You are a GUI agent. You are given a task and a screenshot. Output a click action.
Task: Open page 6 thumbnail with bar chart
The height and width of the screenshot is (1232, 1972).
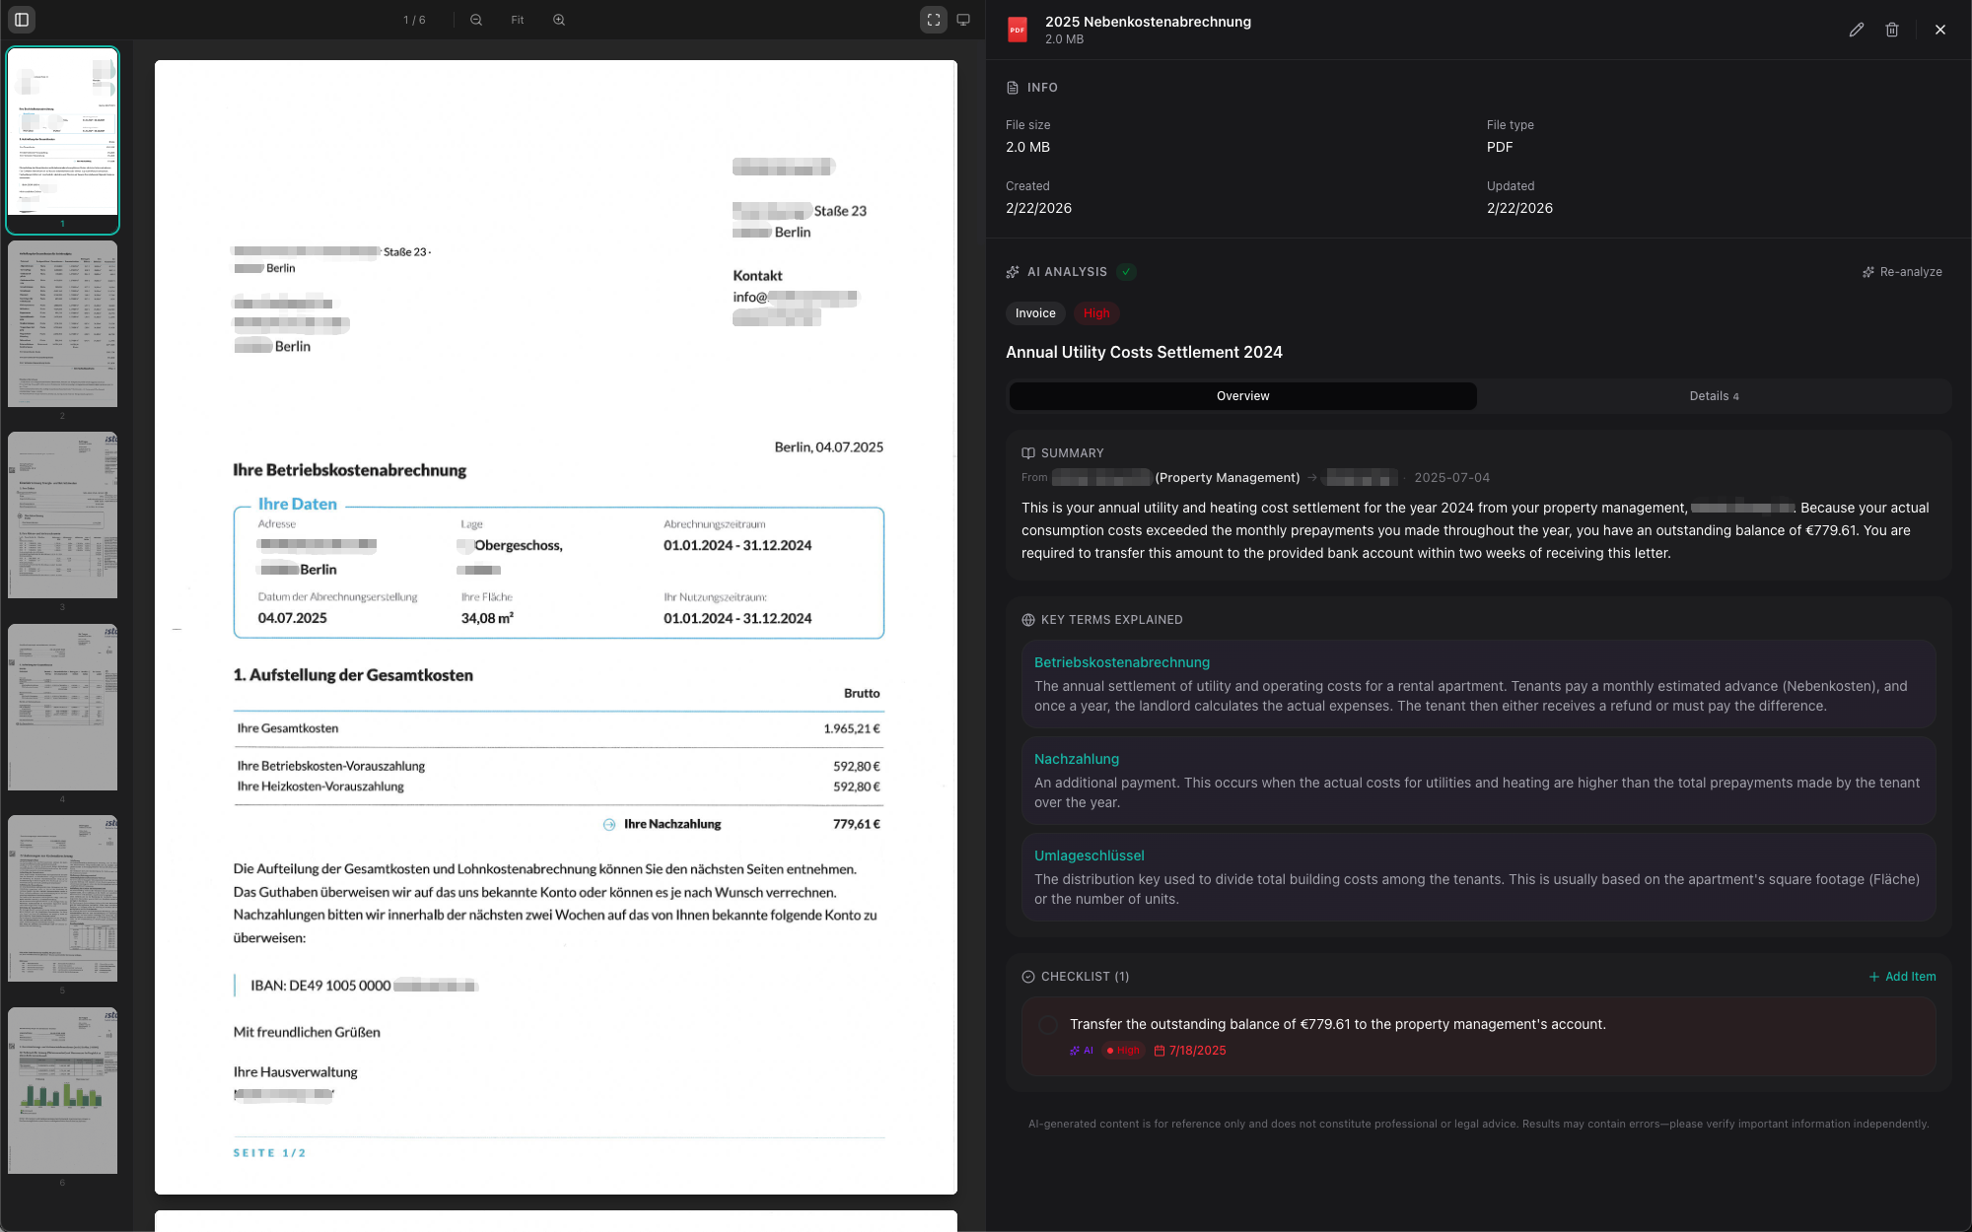click(x=62, y=1090)
